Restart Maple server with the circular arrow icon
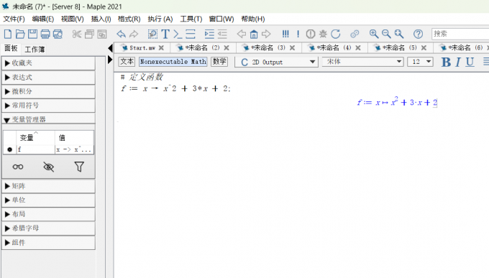 336,34
